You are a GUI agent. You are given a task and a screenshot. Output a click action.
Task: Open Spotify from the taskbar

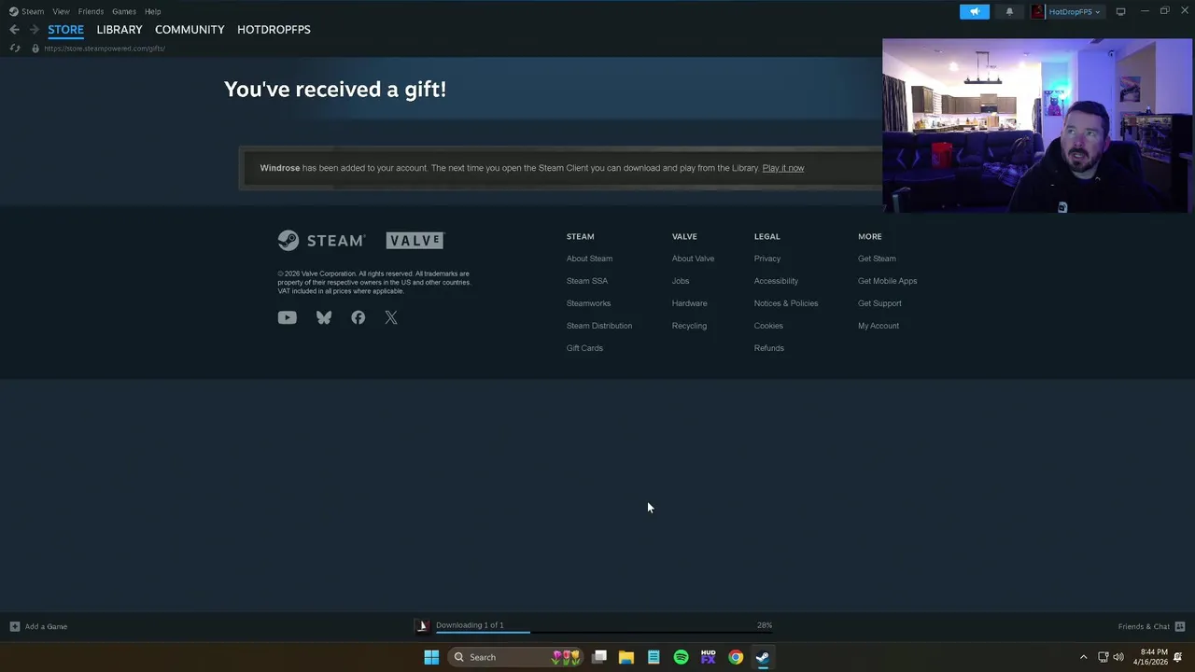pos(681,657)
